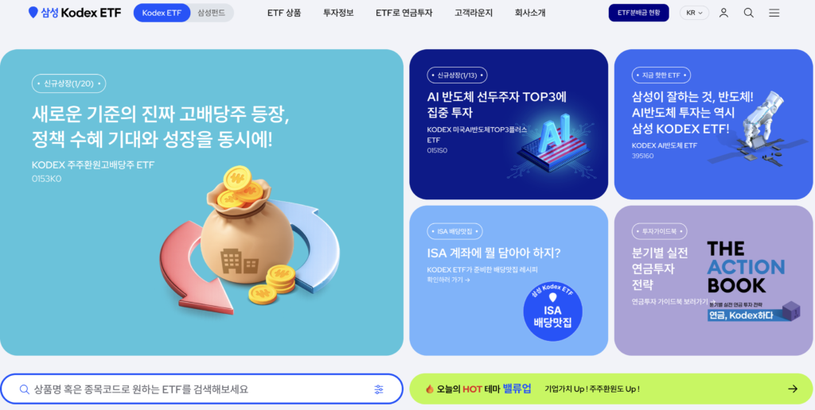
Task: Click the search filter sliders icon
Action: click(x=379, y=389)
